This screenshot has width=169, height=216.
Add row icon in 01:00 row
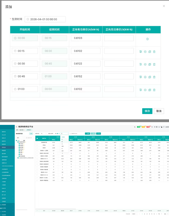tap(145, 90)
